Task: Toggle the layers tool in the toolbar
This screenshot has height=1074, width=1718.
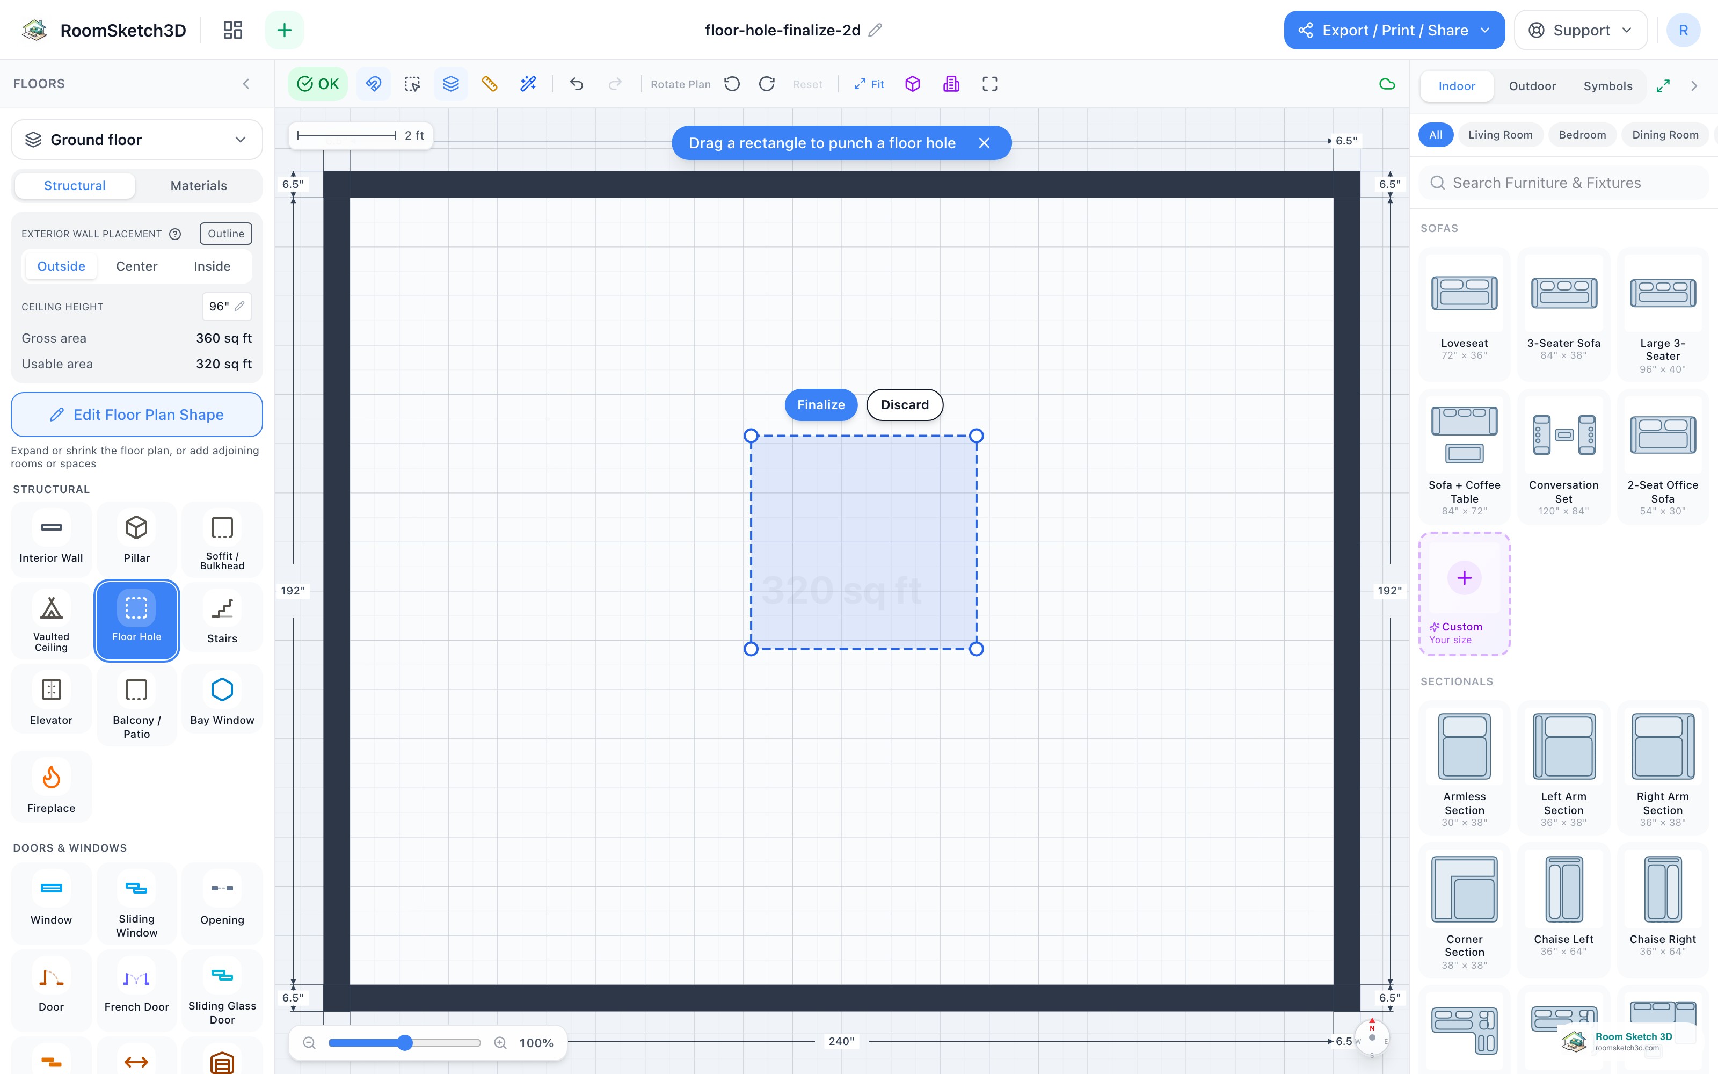Action: (451, 84)
